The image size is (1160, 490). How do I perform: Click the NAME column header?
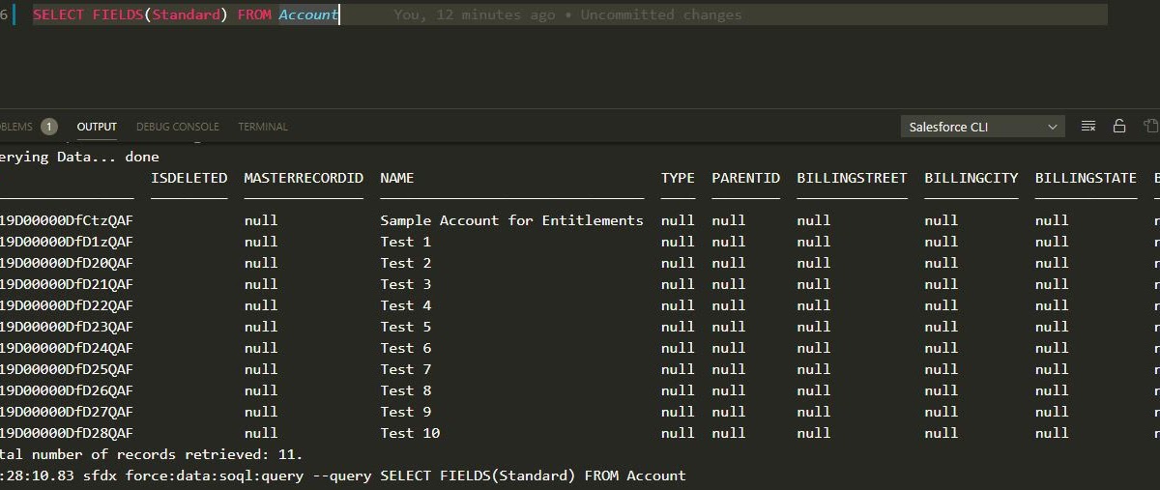click(397, 178)
